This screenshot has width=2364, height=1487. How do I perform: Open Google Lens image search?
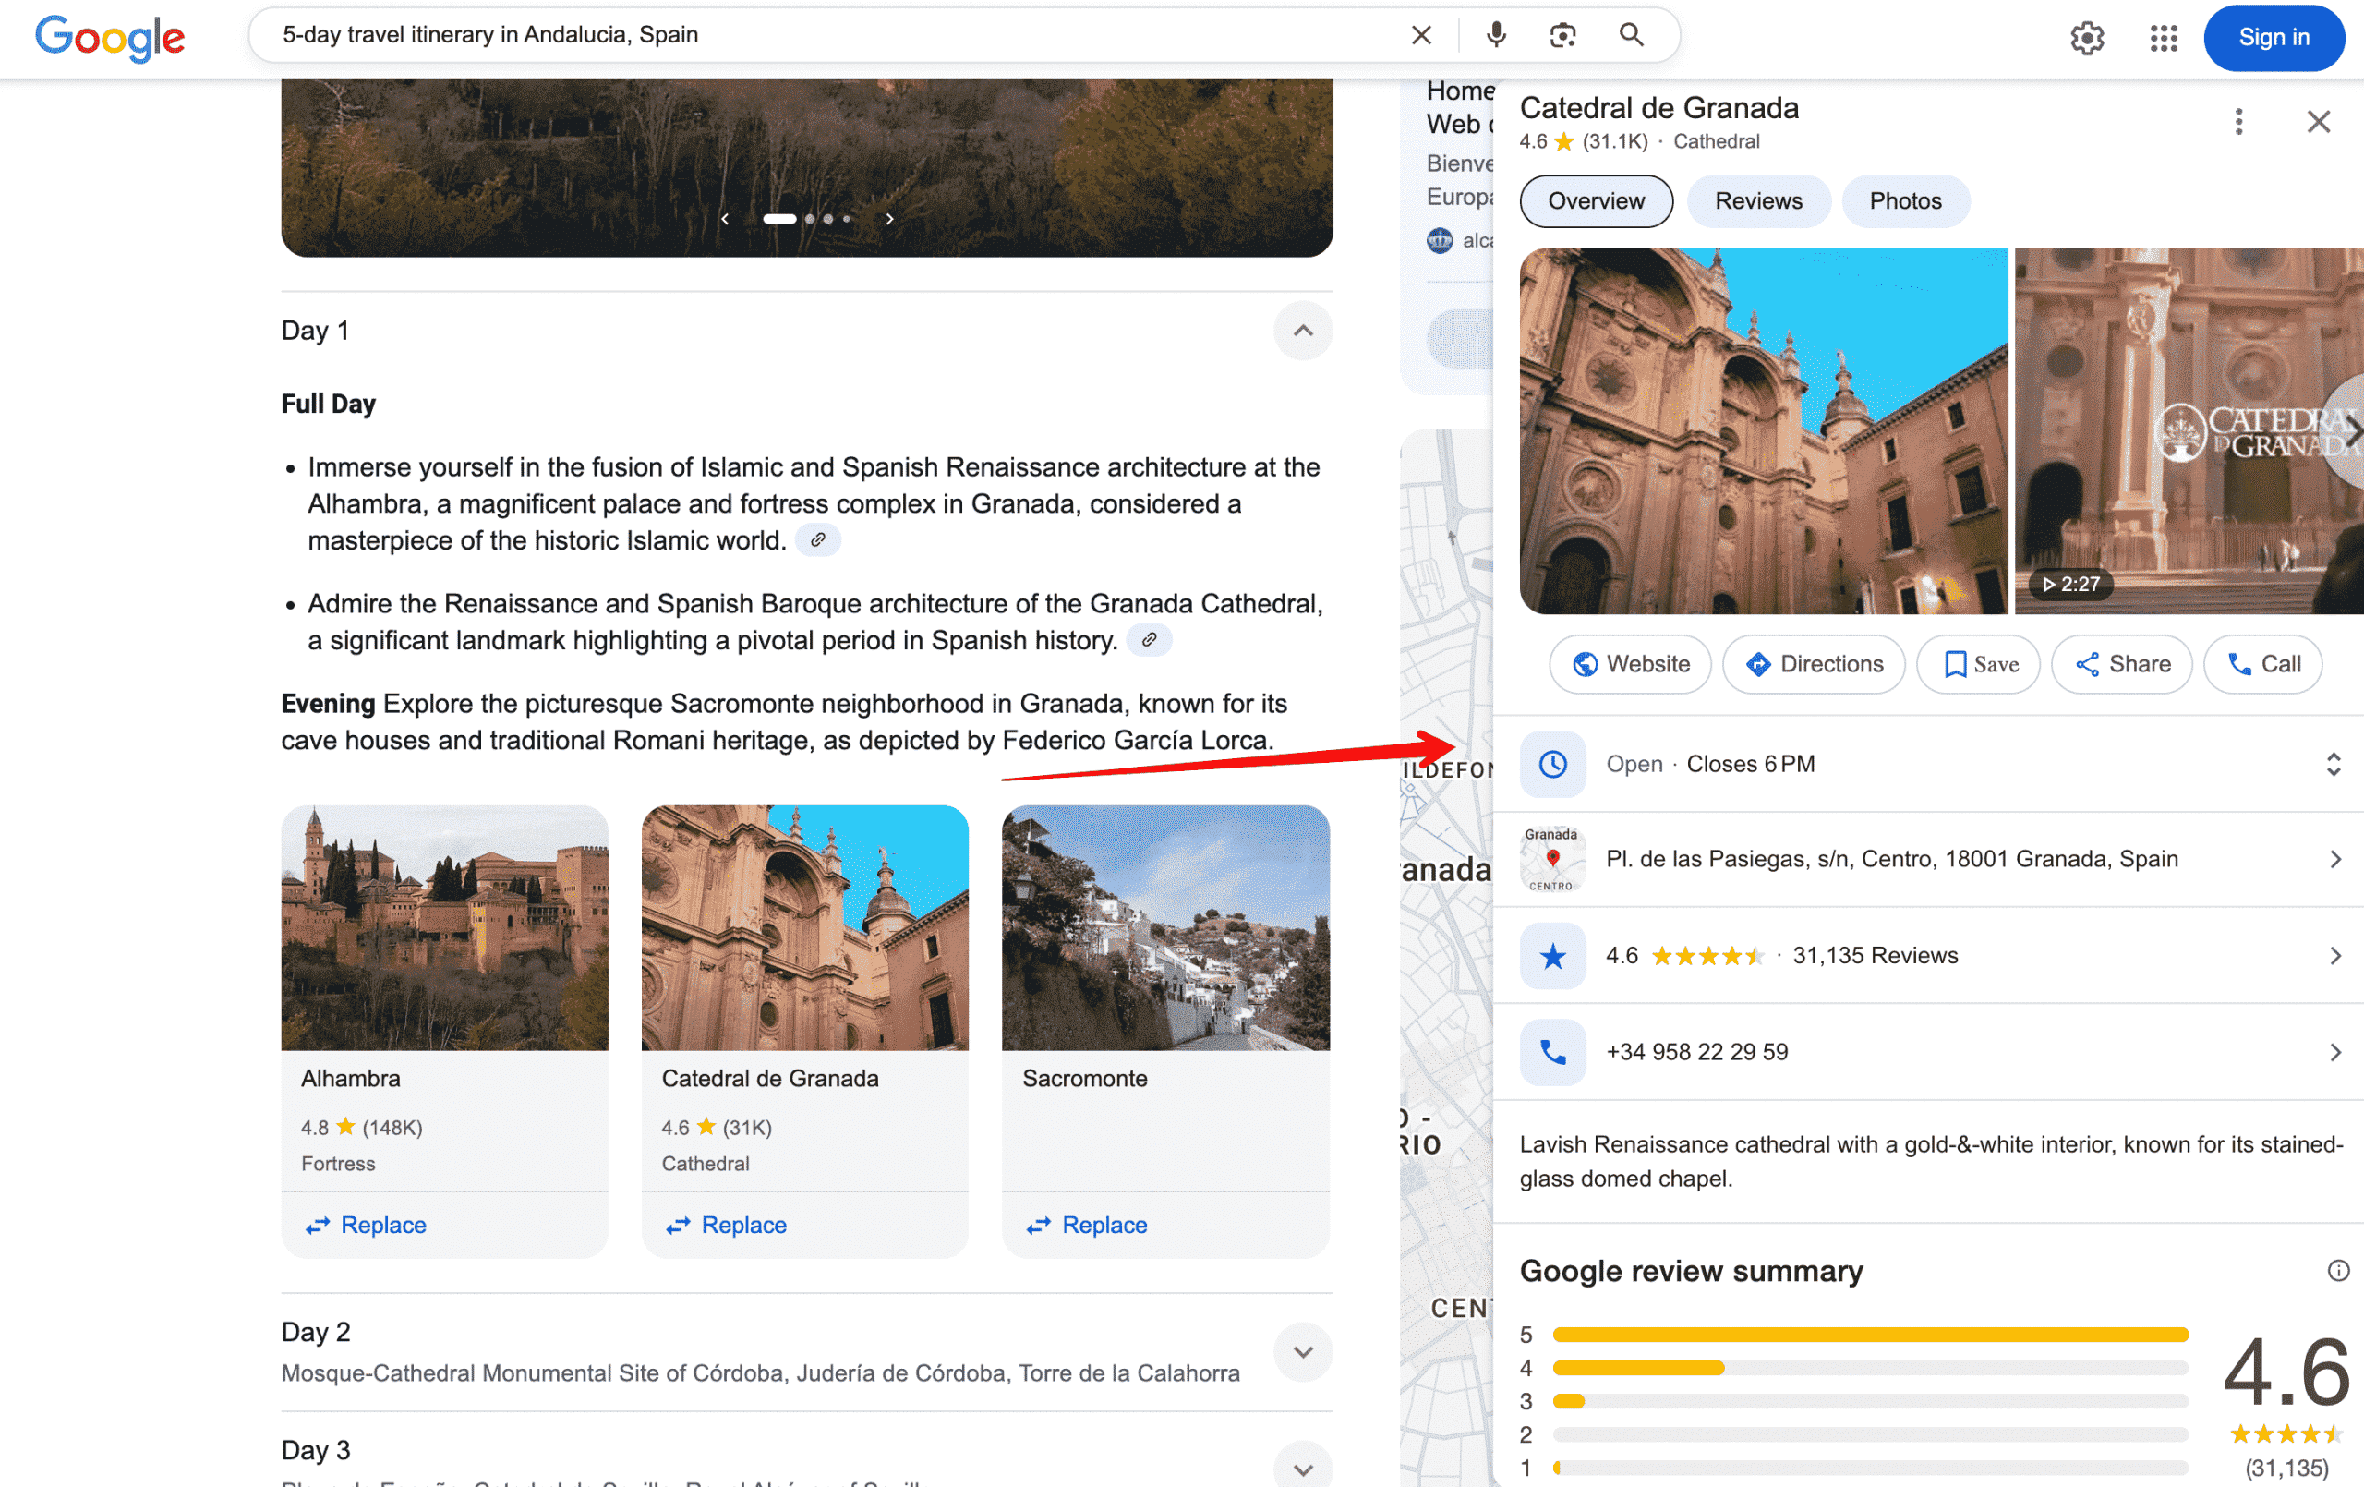1562,35
